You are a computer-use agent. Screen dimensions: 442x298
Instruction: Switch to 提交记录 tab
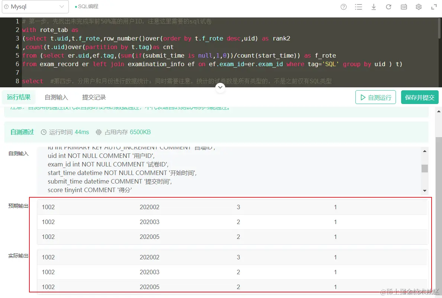coord(94,97)
